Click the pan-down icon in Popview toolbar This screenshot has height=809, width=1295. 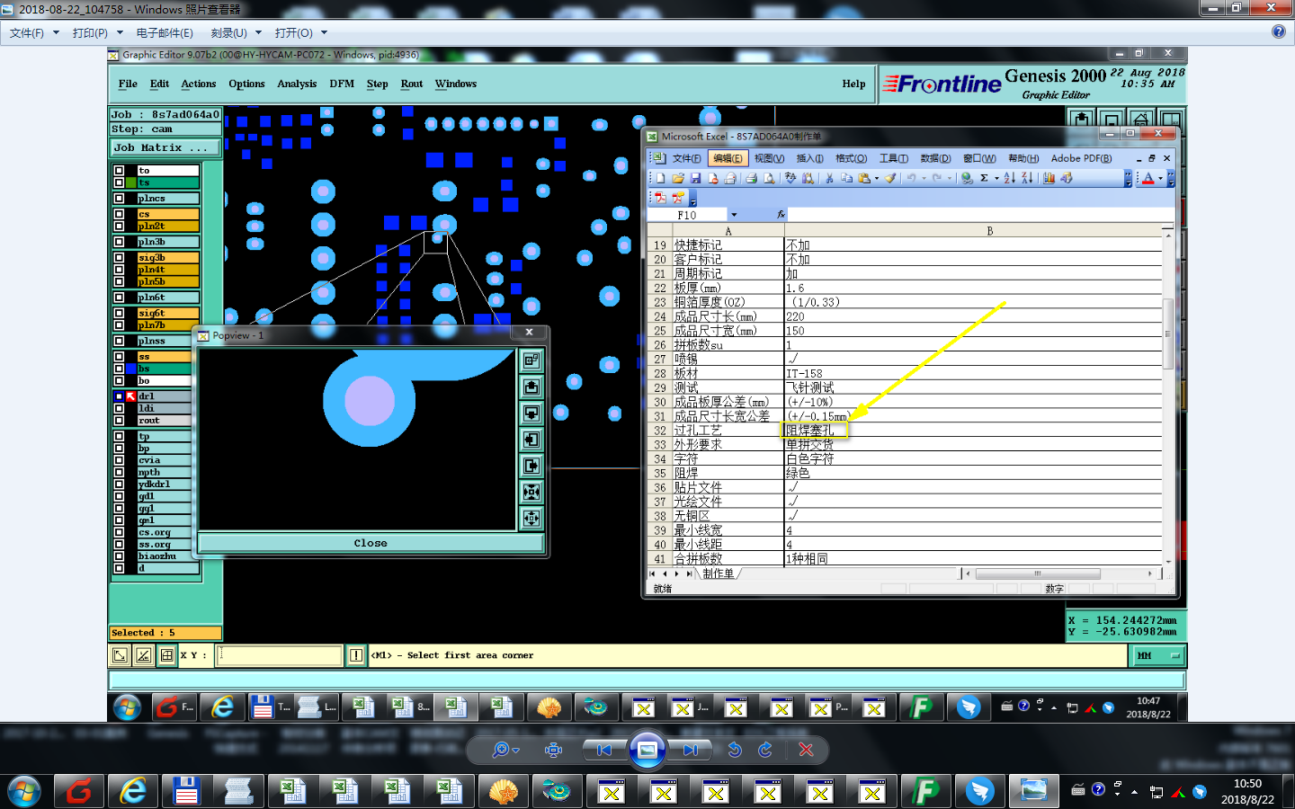531,413
